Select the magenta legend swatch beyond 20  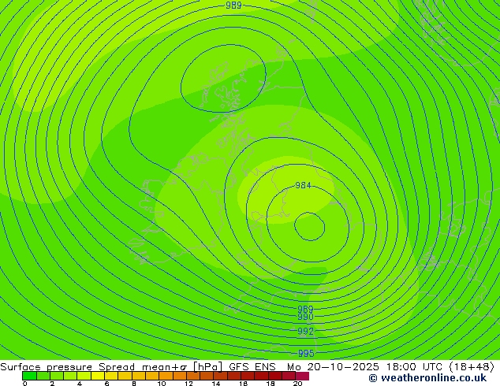pyautogui.click(x=302, y=376)
